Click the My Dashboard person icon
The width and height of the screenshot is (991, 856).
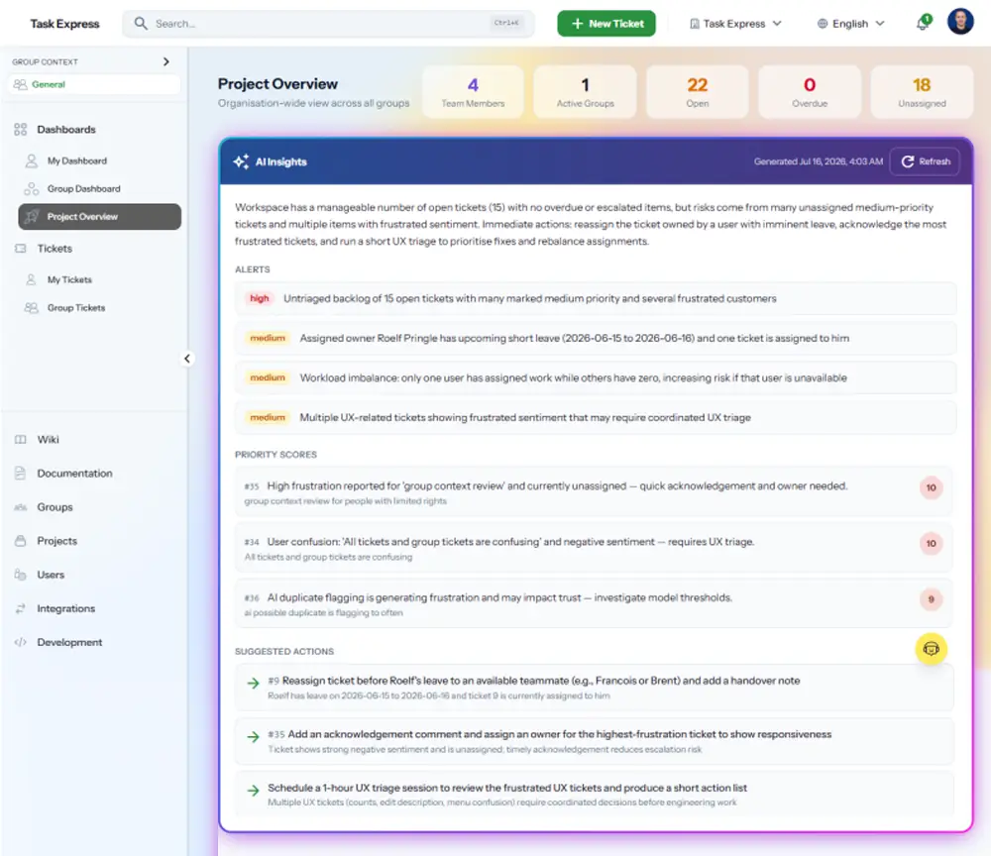coord(31,161)
